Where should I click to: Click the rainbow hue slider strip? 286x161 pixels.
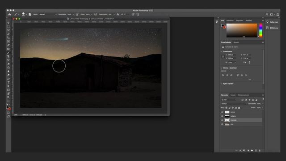tap(261, 30)
